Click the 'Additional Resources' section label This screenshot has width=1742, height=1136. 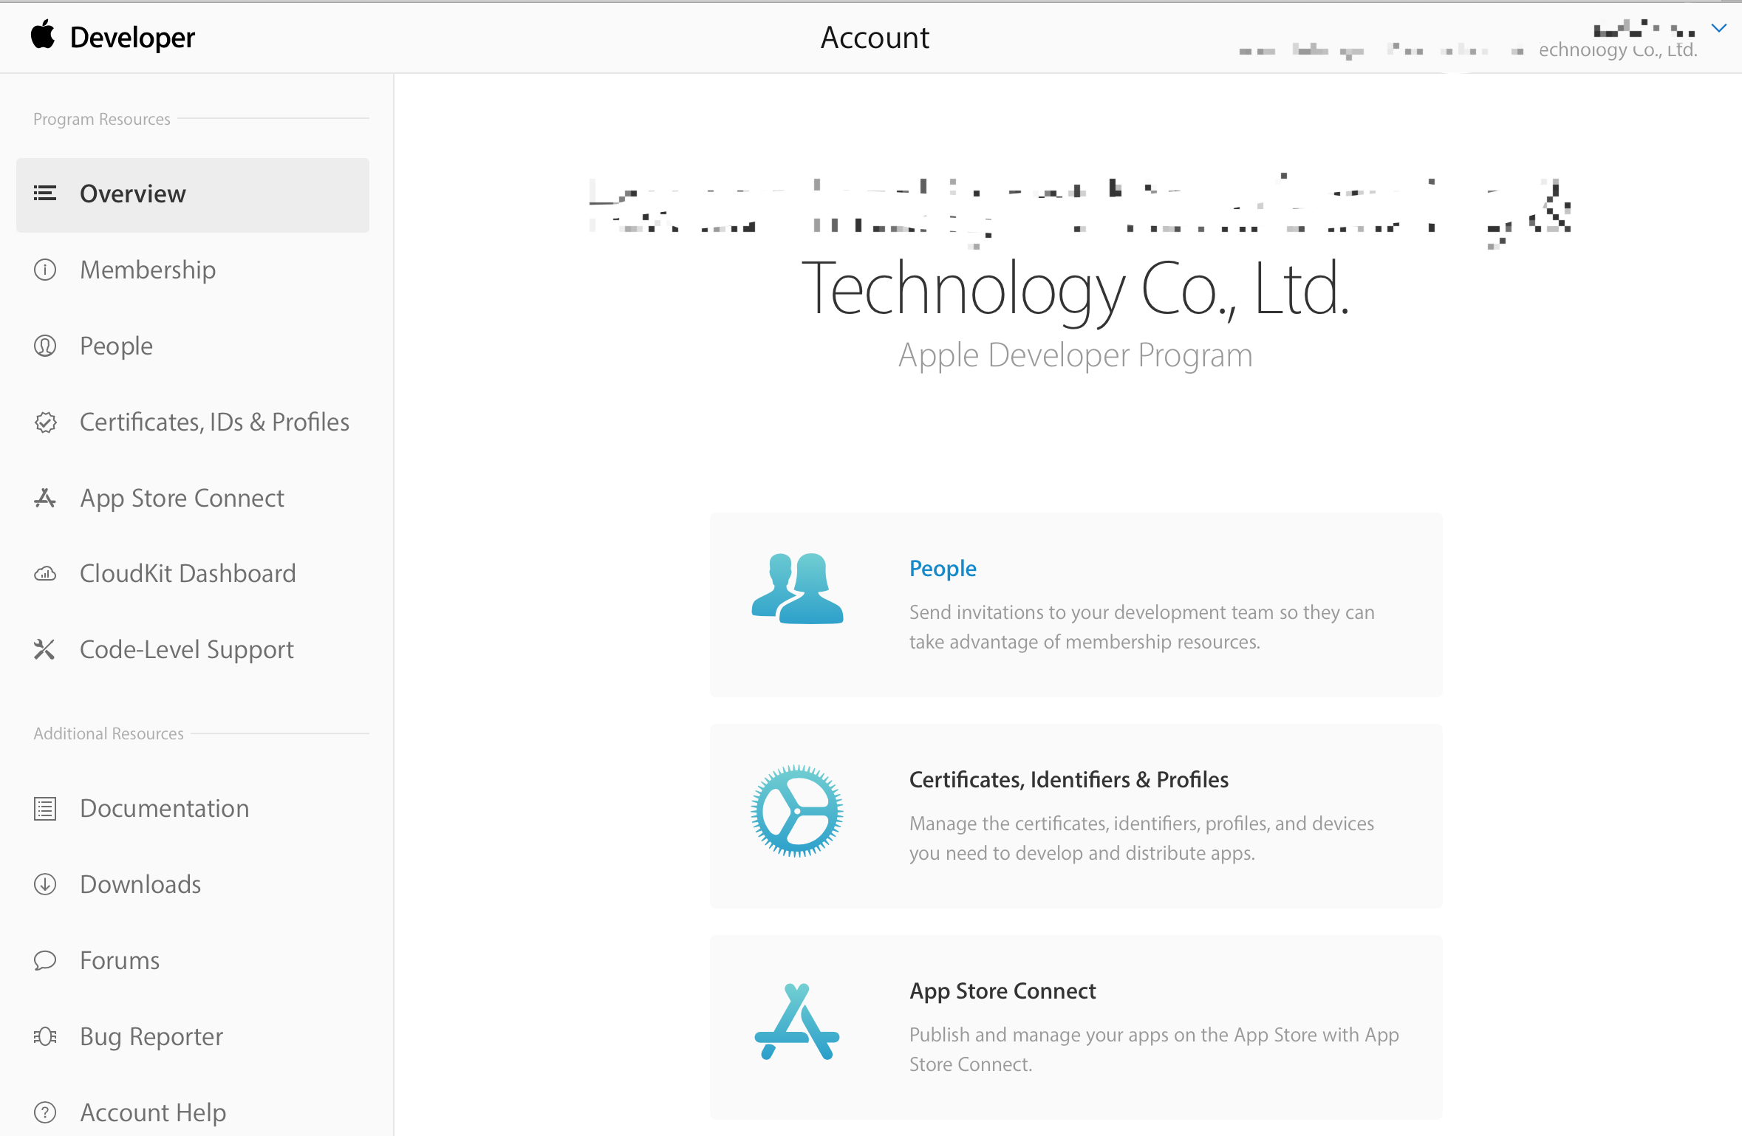(109, 733)
